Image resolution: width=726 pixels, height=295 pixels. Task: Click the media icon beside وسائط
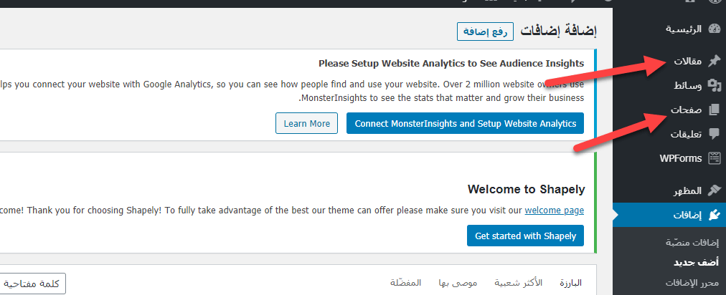tap(715, 85)
